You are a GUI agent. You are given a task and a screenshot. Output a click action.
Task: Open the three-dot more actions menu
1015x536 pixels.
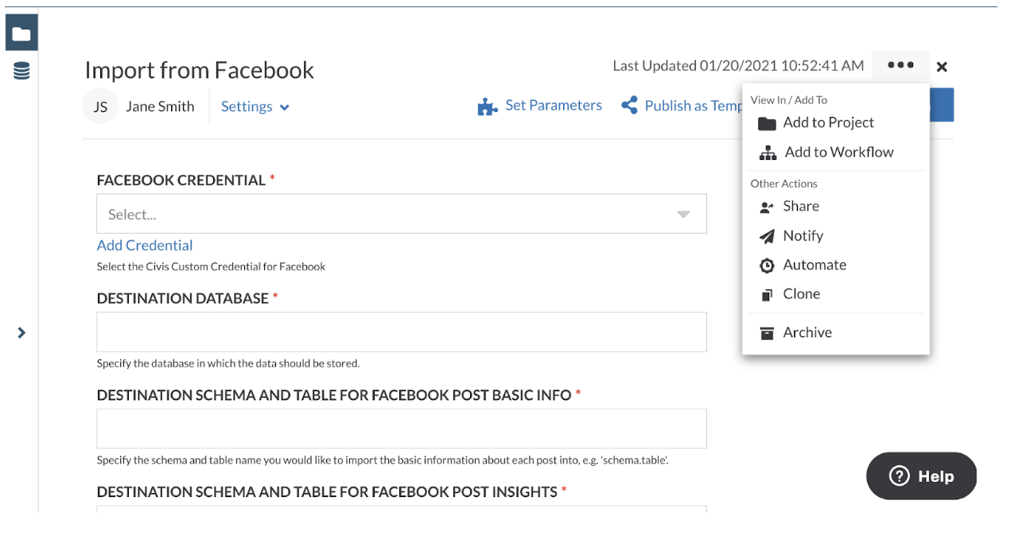900,66
